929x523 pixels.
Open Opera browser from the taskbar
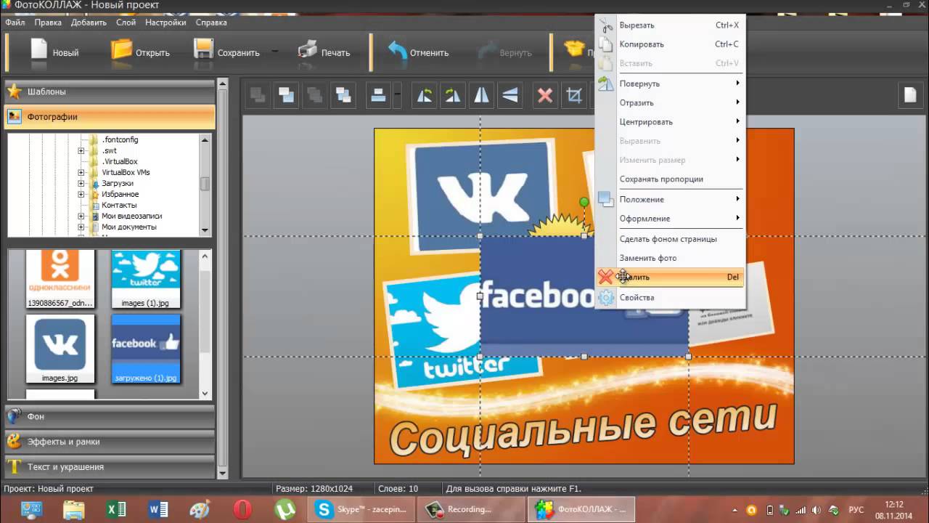click(x=242, y=509)
